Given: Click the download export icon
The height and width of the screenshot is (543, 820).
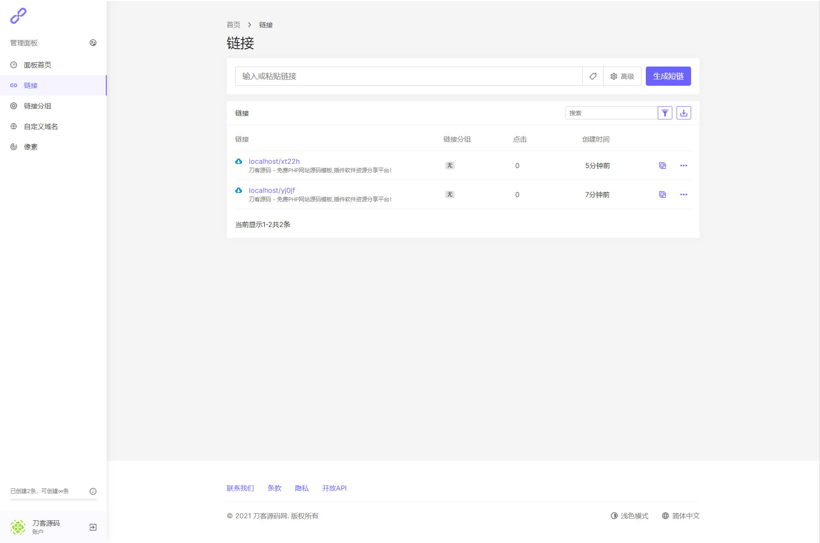Looking at the screenshot, I should (683, 113).
